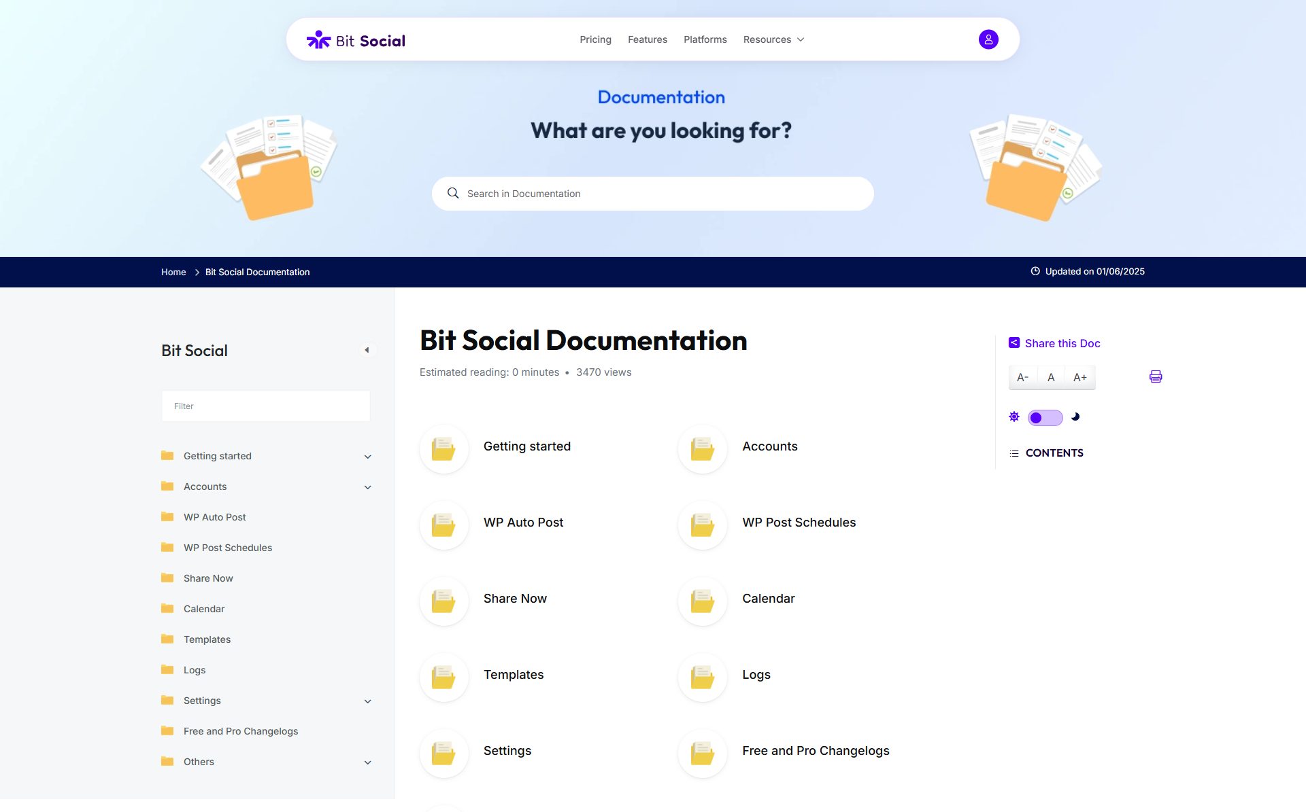The height and width of the screenshot is (812, 1306).
Task: Open the Resources dropdown menu
Action: click(773, 39)
